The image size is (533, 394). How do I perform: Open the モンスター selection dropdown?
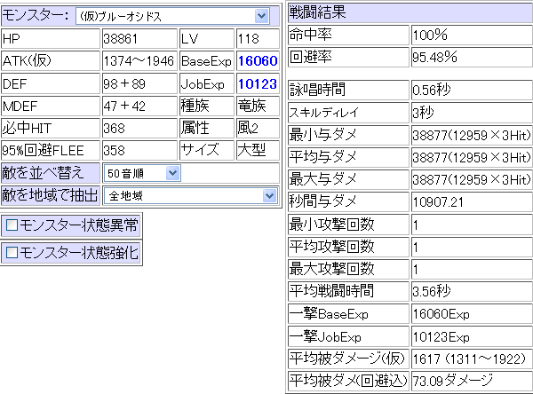click(172, 16)
